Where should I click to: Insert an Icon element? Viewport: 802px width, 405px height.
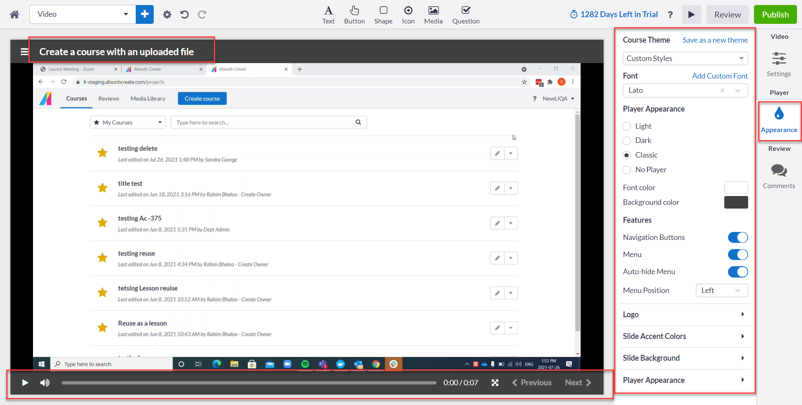click(409, 15)
